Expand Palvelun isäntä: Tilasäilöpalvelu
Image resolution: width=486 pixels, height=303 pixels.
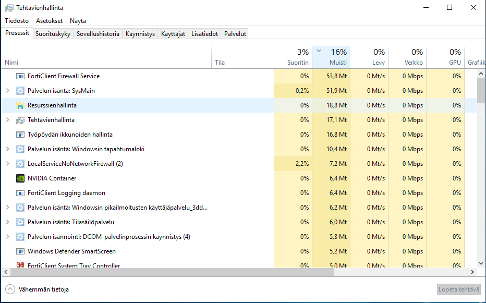click(x=8, y=222)
